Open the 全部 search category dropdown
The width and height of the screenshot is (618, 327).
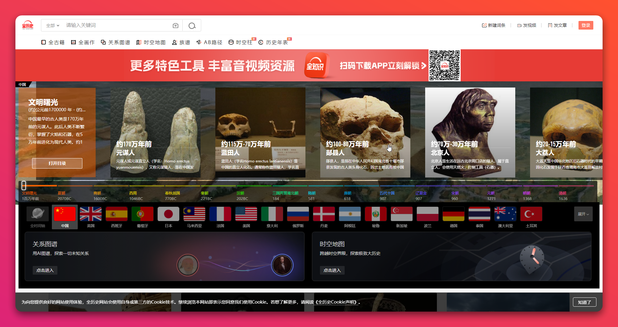52,26
